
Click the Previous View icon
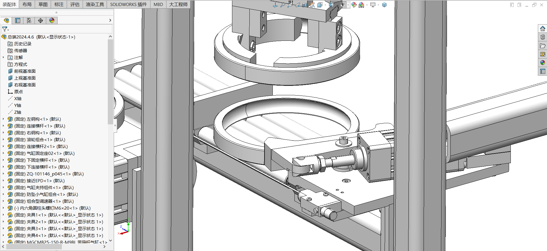pos(298,5)
